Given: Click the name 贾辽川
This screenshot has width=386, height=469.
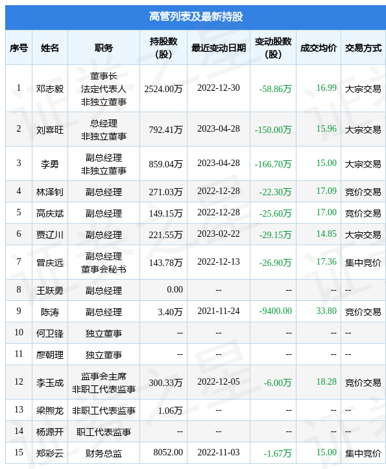Looking at the screenshot, I should tap(50, 235).
